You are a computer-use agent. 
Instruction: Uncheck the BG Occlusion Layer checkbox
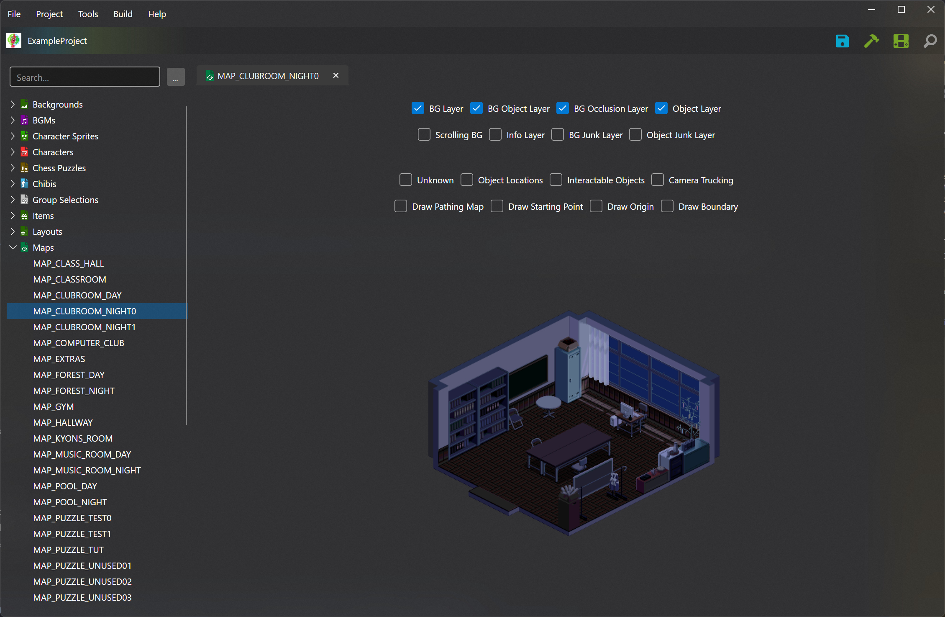point(563,108)
